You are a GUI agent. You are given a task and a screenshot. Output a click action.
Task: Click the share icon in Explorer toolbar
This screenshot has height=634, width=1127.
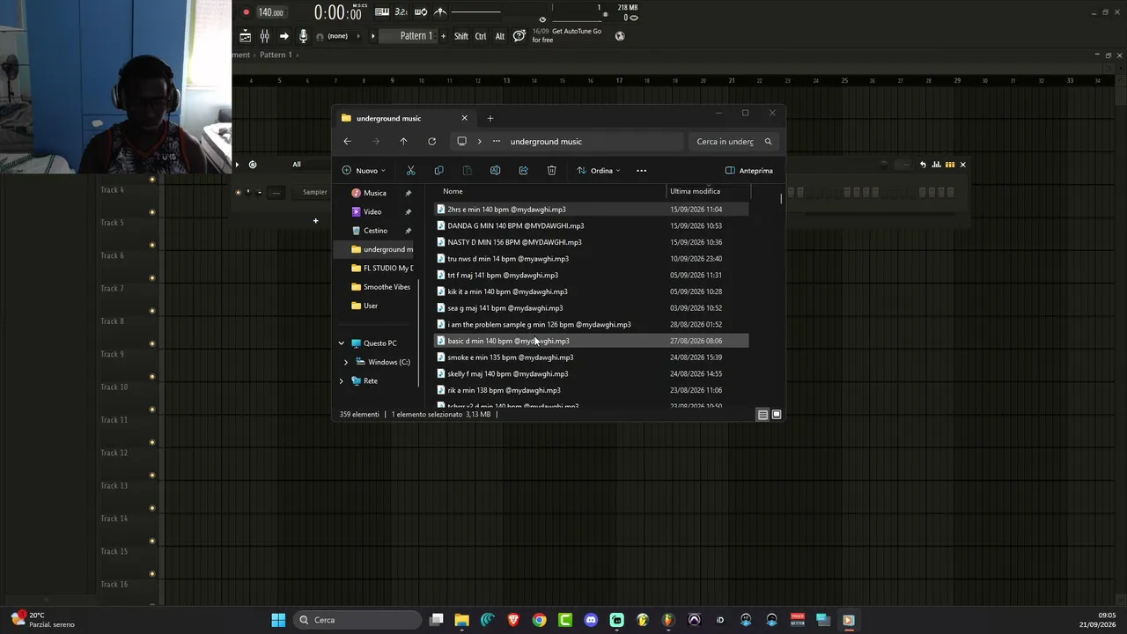click(523, 171)
